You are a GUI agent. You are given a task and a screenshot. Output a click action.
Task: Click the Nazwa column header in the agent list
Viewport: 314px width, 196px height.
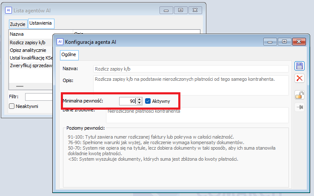coord(41,34)
